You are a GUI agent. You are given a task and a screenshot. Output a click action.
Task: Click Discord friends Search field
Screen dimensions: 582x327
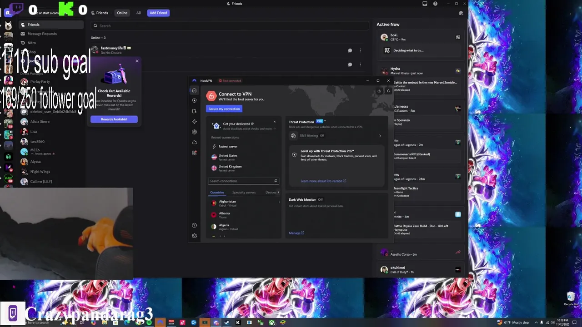[x=230, y=26]
